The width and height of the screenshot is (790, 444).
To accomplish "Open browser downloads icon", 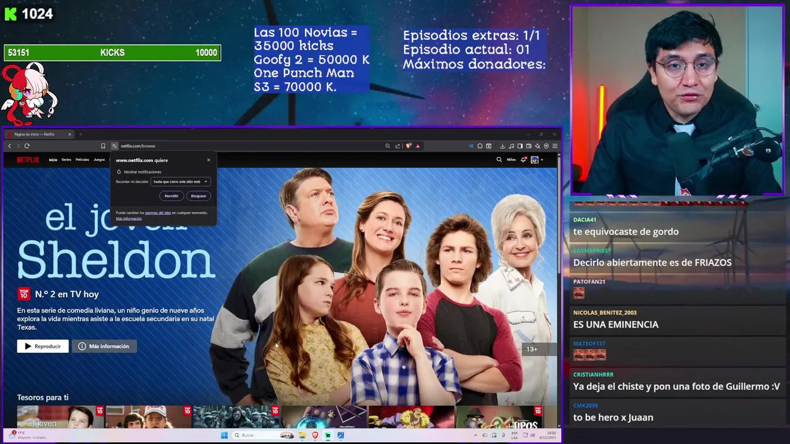I will click(x=502, y=146).
